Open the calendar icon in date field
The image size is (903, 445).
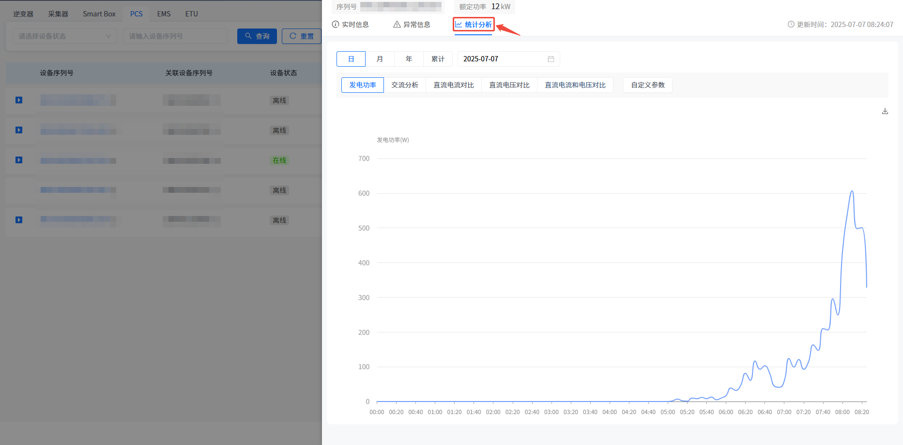(x=551, y=59)
